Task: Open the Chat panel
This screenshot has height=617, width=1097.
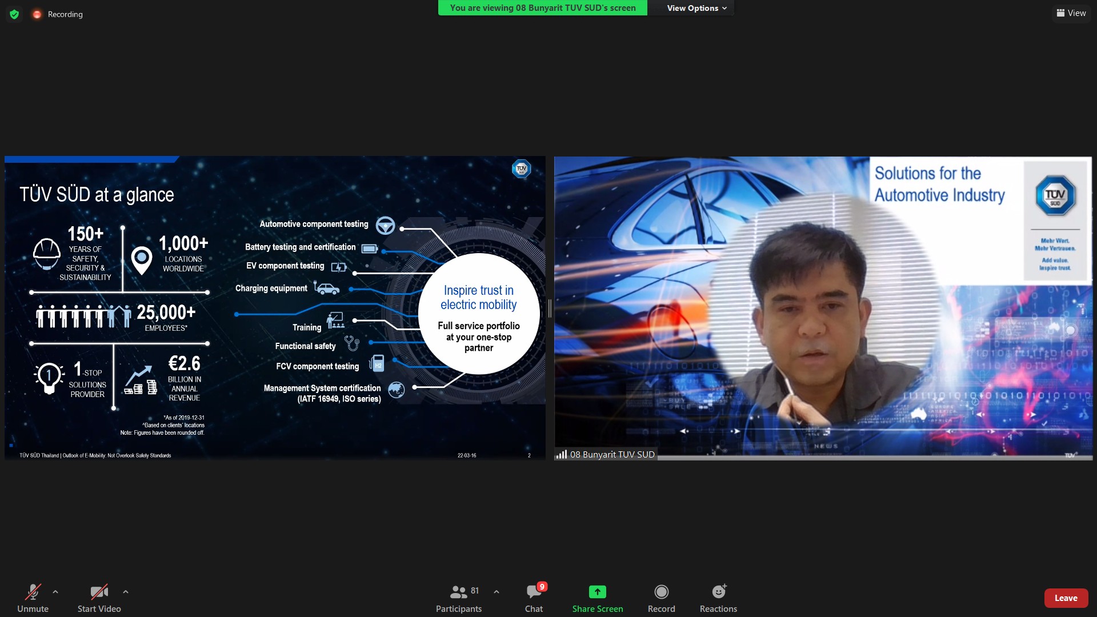Action: [534, 598]
